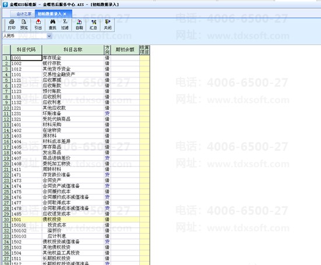Switch to the 会计之家 tab
321x265 pixels.
click(24, 14)
